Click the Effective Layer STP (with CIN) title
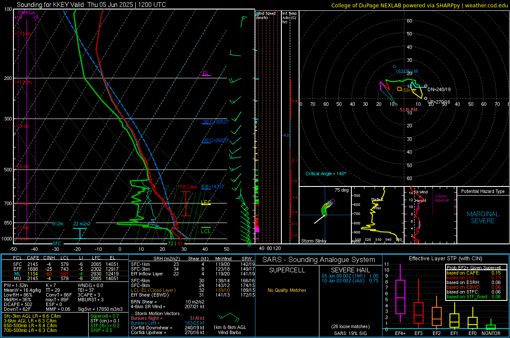The width and height of the screenshot is (510, 338). (446, 259)
